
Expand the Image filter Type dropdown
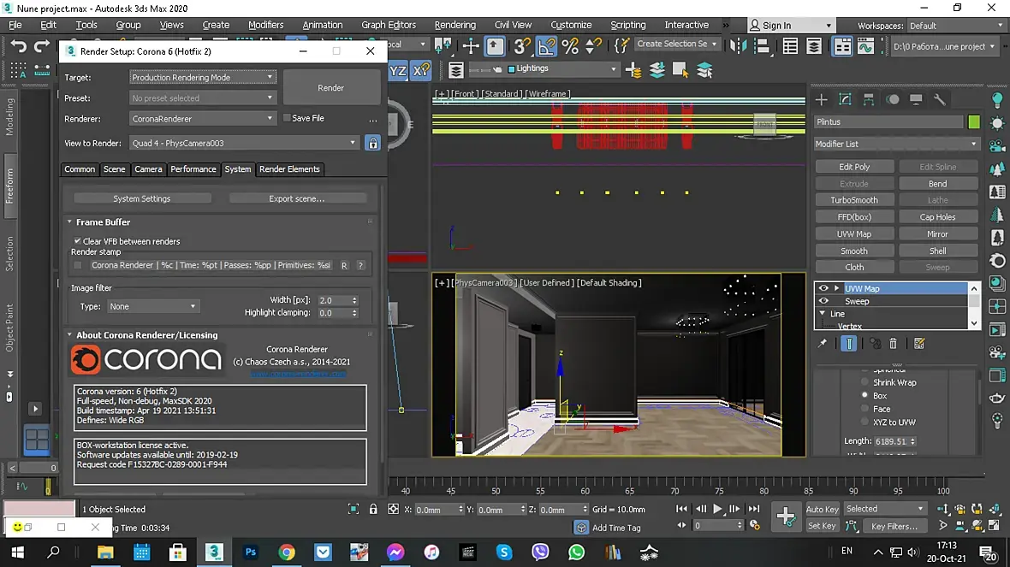tap(151, 306)
